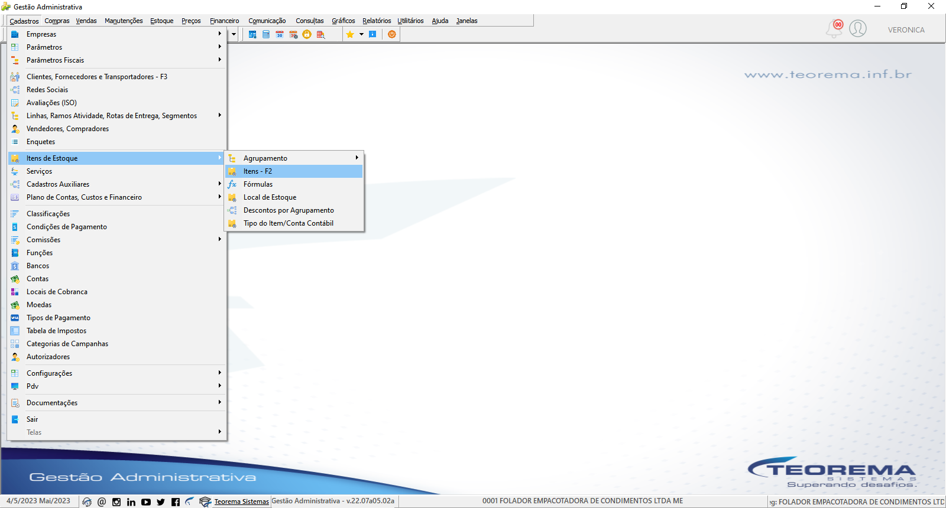This screenshot has width=946, height=508.
Task: Expand Plano de Contas, Custos e Financeiro
Action: (x=116, y=197)
